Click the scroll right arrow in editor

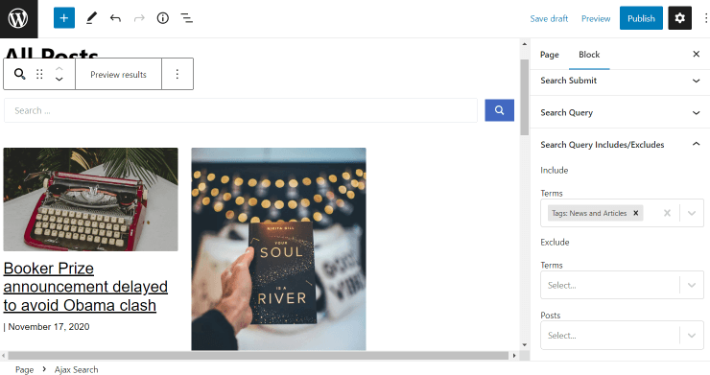(514, 356)
